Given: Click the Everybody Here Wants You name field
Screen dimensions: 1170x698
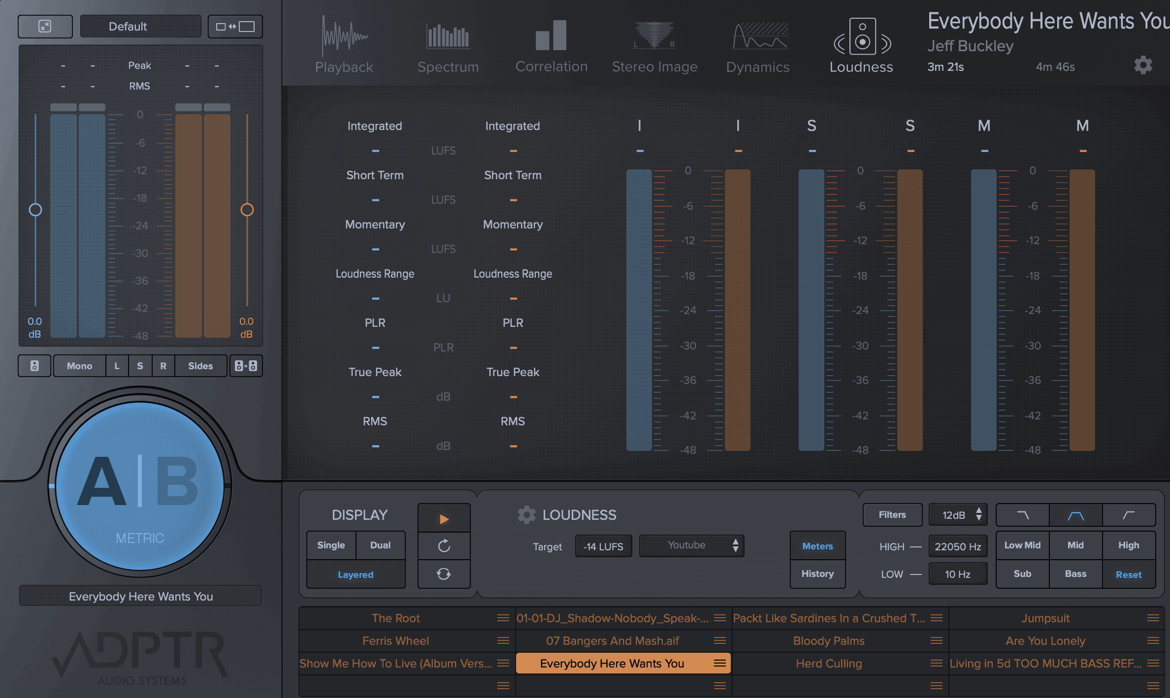Looking at the screenshot, I should click(x=140, y=596).
